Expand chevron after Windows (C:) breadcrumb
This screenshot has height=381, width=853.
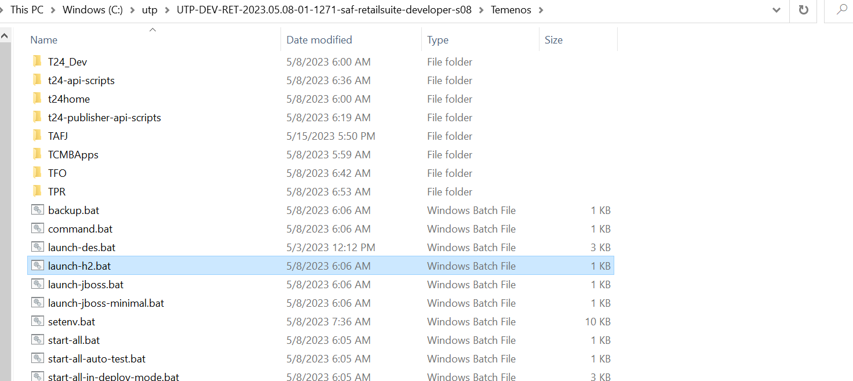coord(132,10)
